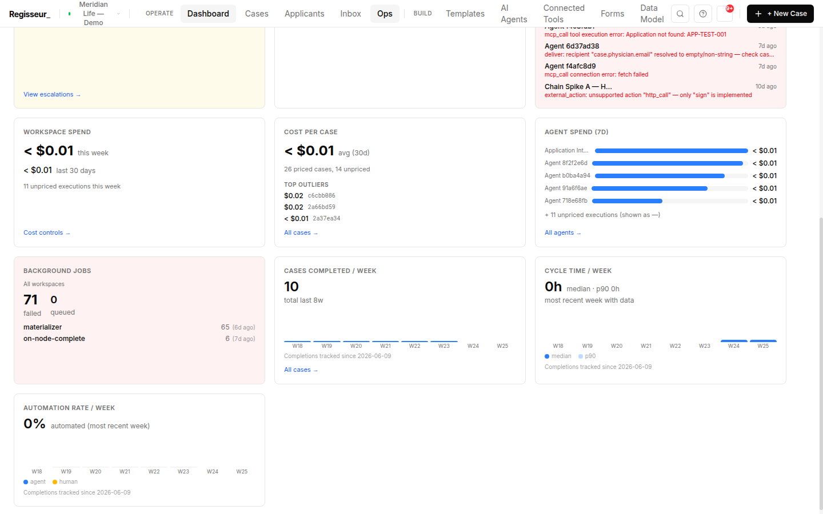Click the Agent 8f2f2e6d spend bar
This screenshot has width=823, height=514.
coord(669,163)
